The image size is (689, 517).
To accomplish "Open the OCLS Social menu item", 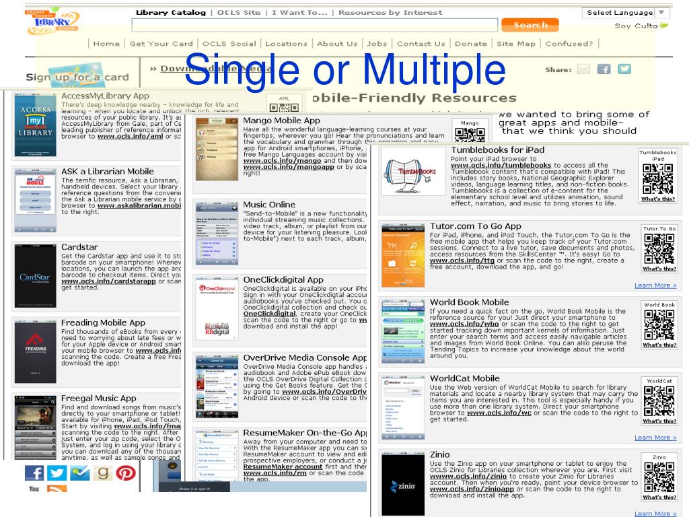I will coord(229,44).
